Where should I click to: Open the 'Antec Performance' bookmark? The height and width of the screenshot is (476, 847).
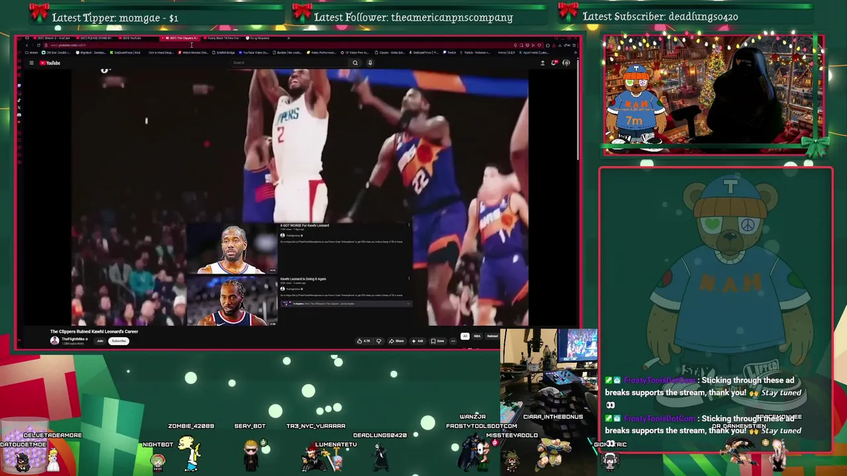[x=322, y=53]
